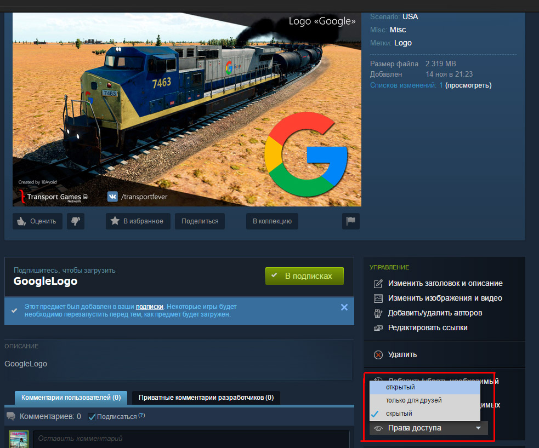539x448 pixels.
Task: Click the thumbs-down rating icon
Action: click(76, 221)
